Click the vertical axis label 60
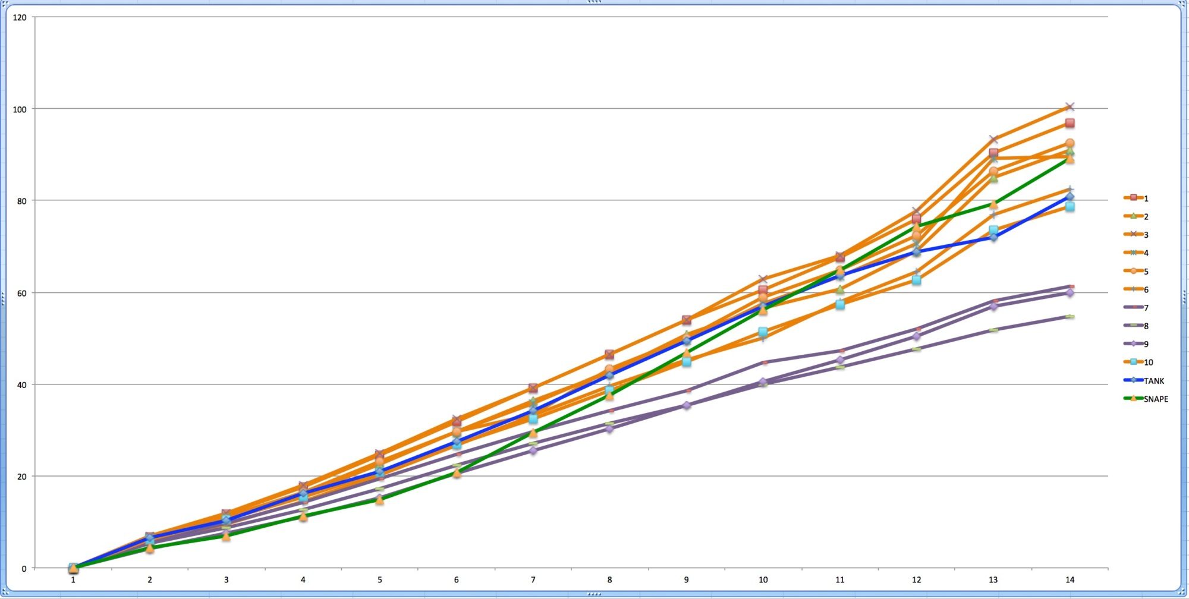The height and width of the screenshot is (599, 1189). point(21,293)
